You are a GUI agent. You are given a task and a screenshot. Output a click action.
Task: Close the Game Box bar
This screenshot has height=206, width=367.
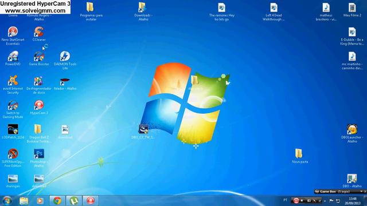coord(365,192)
